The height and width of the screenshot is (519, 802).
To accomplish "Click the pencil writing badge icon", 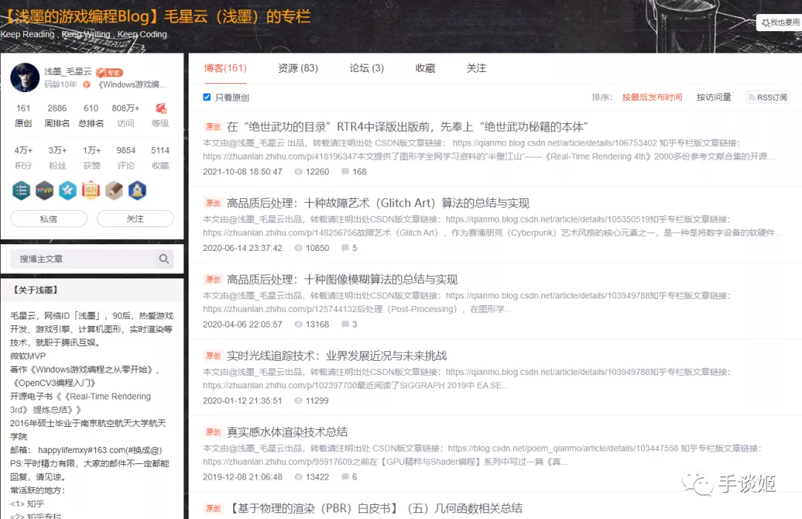I will [x=114, y=190].
